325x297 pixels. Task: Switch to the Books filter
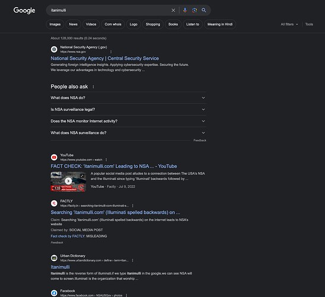tap(173, 24)
